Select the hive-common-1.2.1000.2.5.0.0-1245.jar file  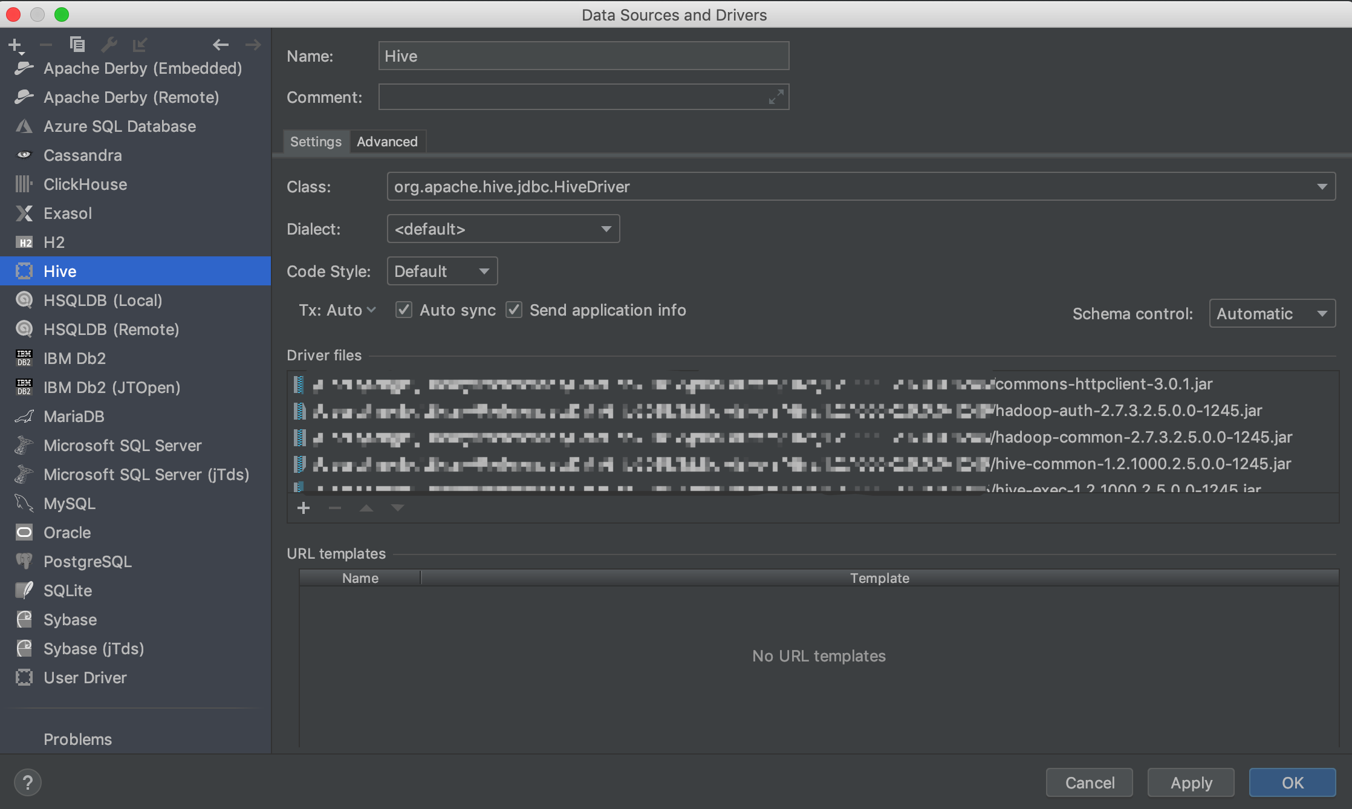tap(813, 464)
